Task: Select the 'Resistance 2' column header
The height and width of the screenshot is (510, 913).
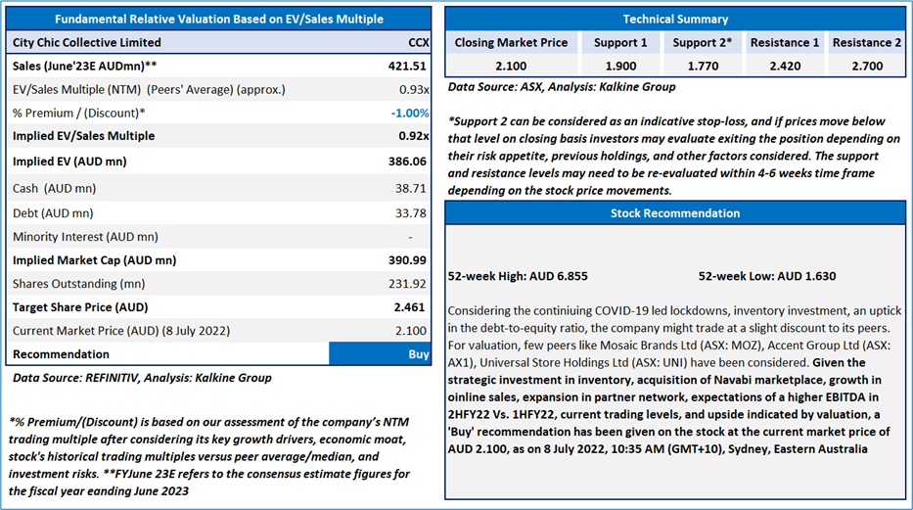Action: [x=867, y=42]
